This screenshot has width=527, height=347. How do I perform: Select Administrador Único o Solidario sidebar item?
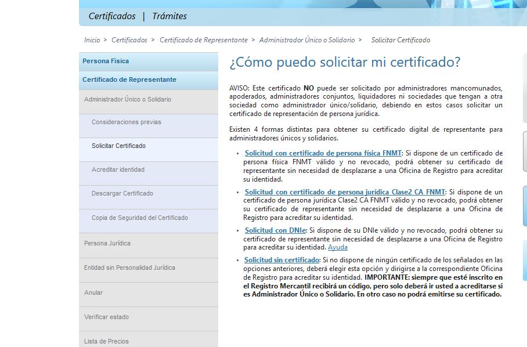[128, 99]
